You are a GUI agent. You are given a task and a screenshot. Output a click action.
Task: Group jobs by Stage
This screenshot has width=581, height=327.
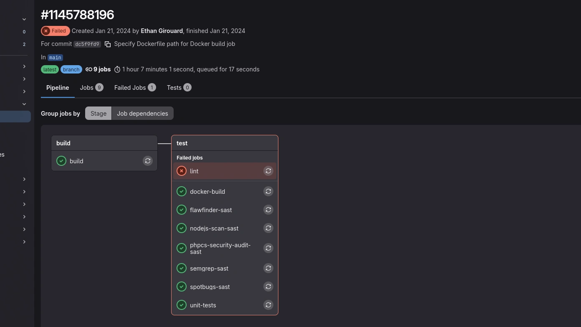click(x=99, y=113)
